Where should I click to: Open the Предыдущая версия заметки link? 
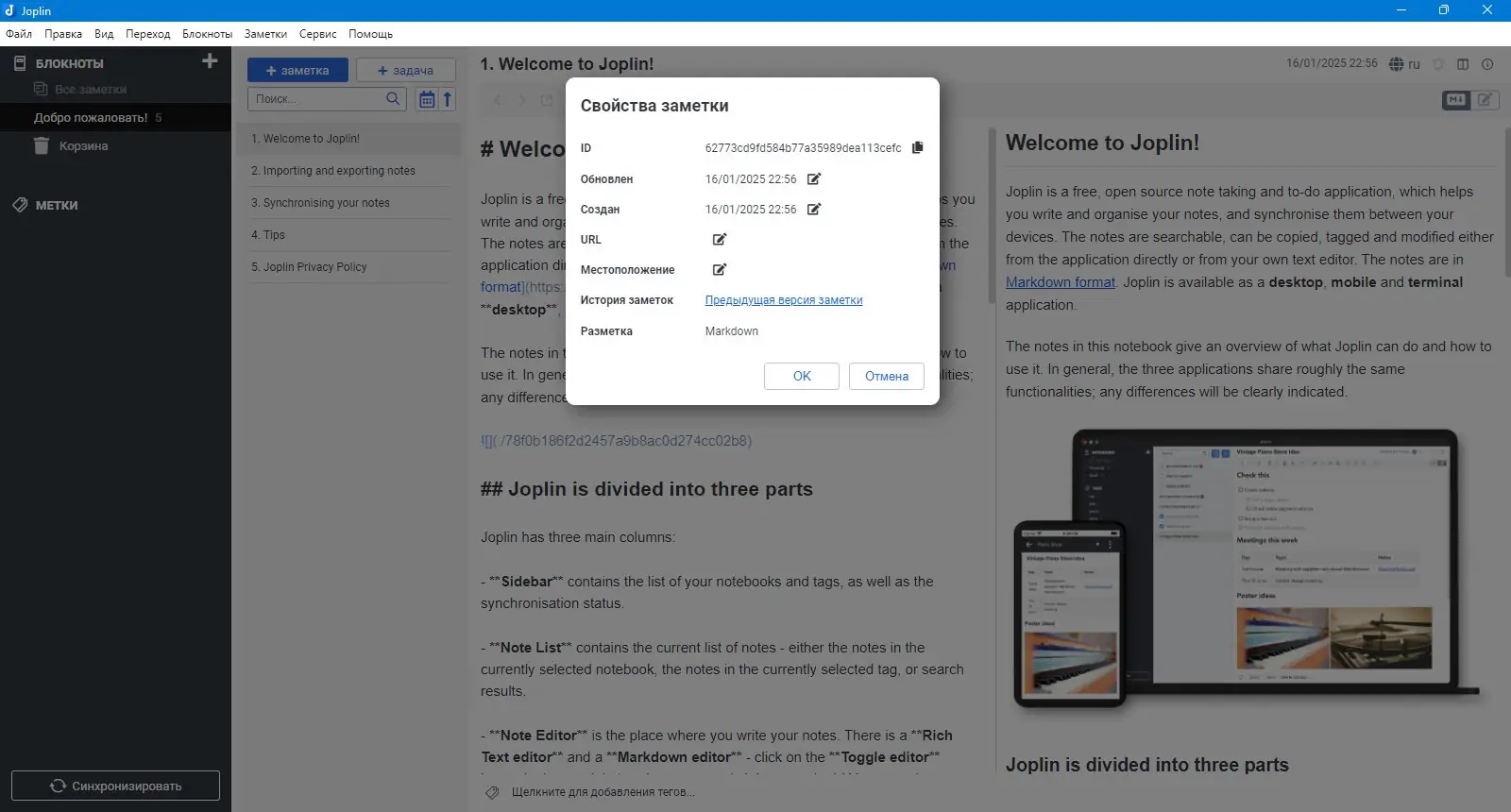coord(784,300)
